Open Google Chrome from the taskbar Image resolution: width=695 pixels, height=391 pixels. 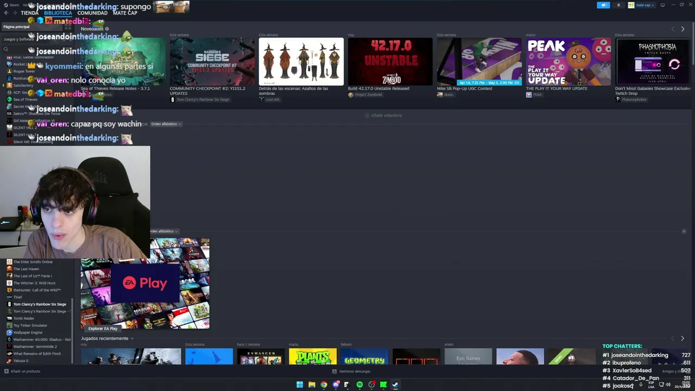click(x=324, y=384)
